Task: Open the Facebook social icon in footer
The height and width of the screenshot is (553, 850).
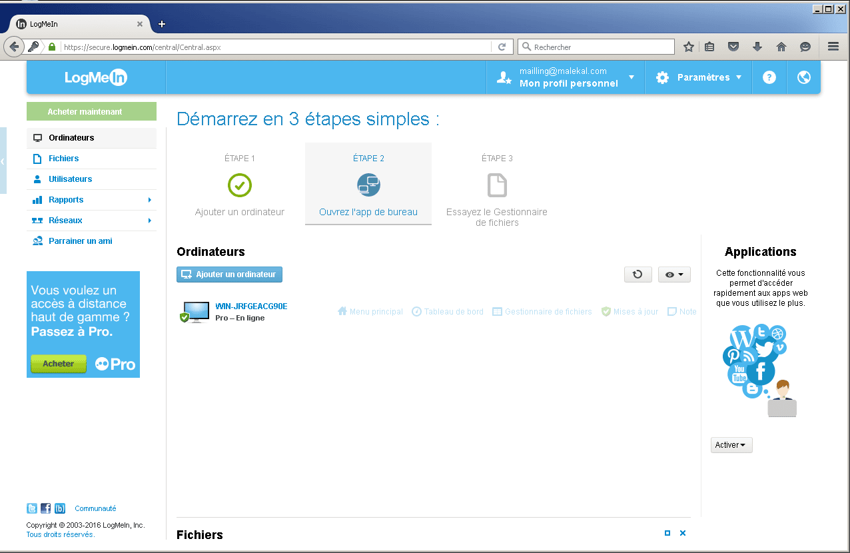Action: tap(46, 508)
